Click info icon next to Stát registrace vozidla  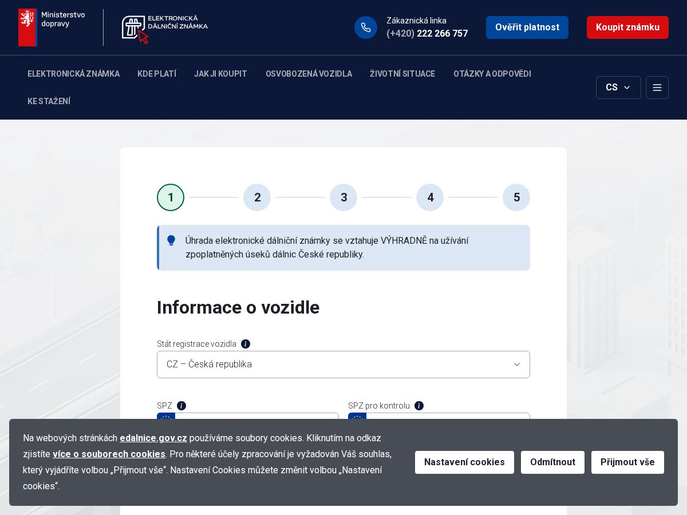point(246,344)
